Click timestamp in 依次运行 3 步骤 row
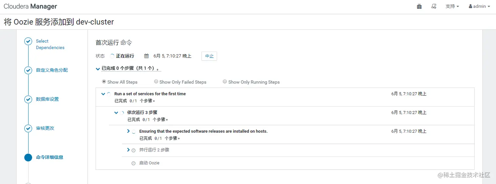496x184 pixels. click(409, 112)
